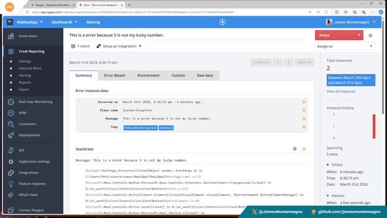Open Settings under Crash Reporting
Viewport: 387px width, 218px height.
point(25,61)
